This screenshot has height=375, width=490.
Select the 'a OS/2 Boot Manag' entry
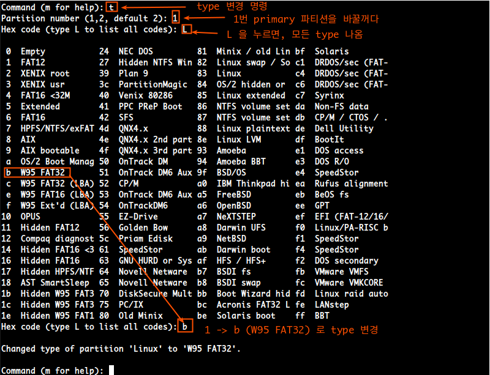pos(50,162)
